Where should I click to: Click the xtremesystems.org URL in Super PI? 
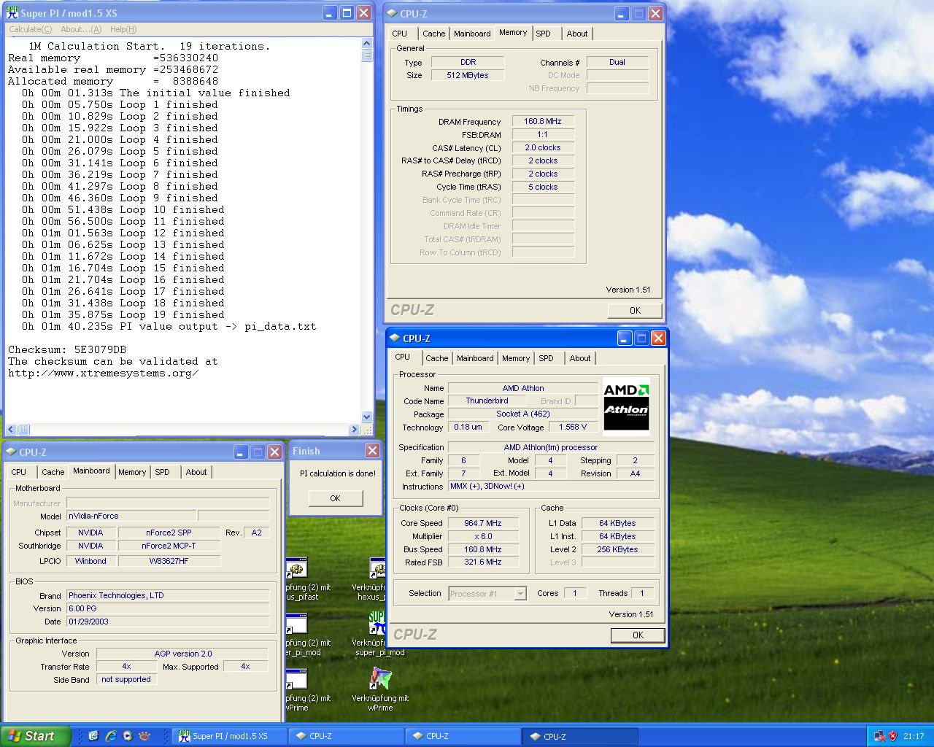pyautogui.click(x=103, y=373)
